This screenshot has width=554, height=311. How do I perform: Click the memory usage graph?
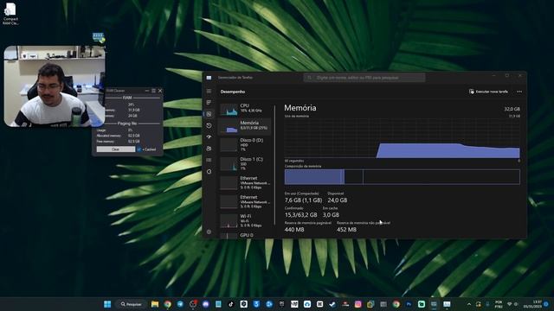pyautogui.click(x=402, y=138)
